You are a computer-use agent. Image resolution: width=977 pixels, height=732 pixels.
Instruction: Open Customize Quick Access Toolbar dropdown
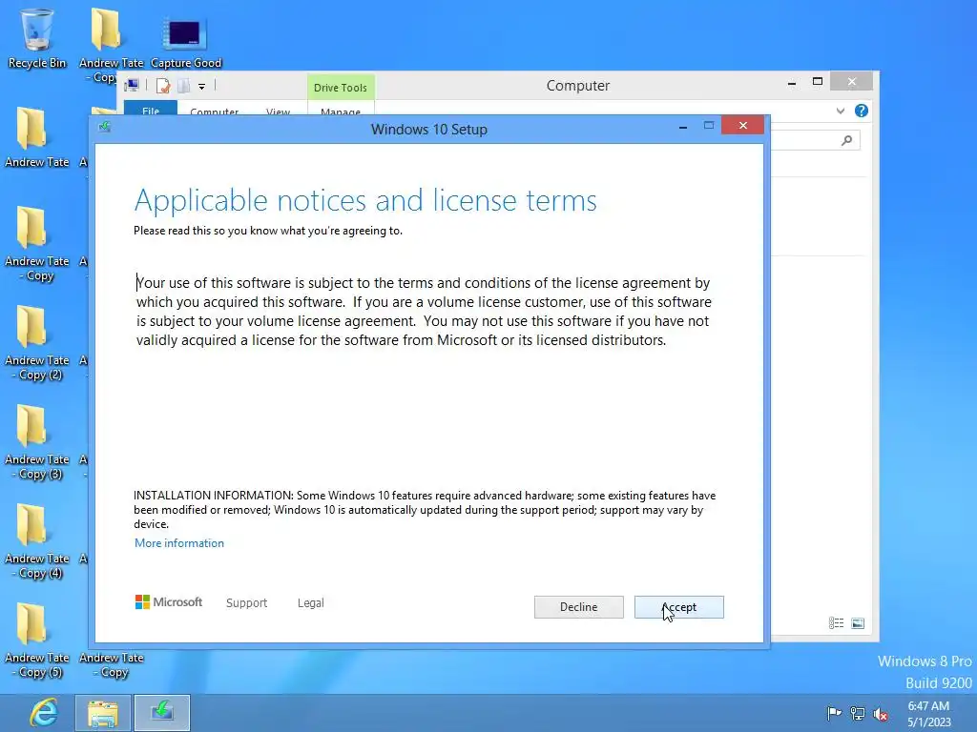(202, 87)
